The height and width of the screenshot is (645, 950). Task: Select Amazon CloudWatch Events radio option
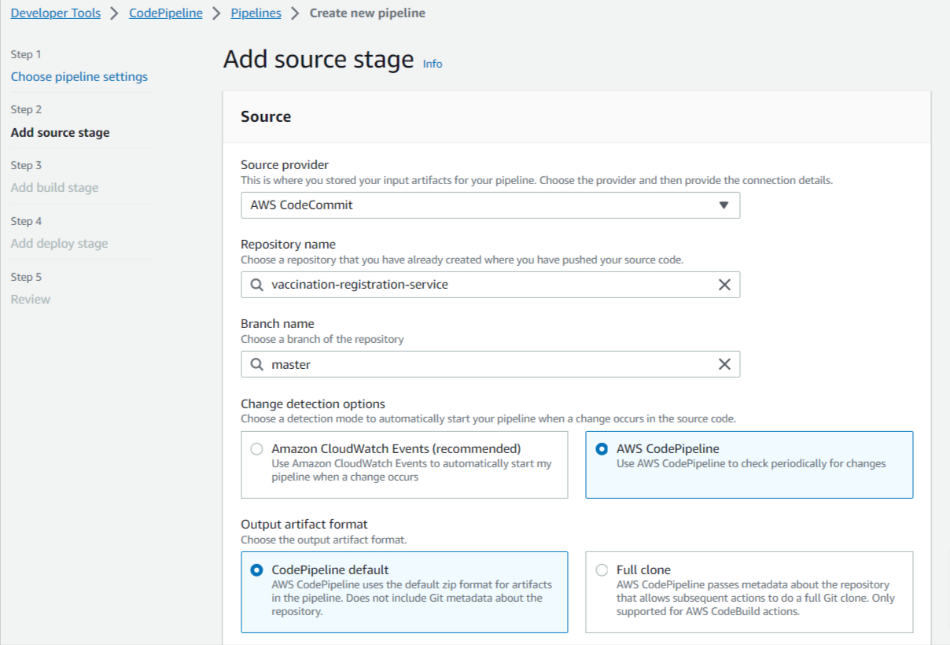pos(256,449)
